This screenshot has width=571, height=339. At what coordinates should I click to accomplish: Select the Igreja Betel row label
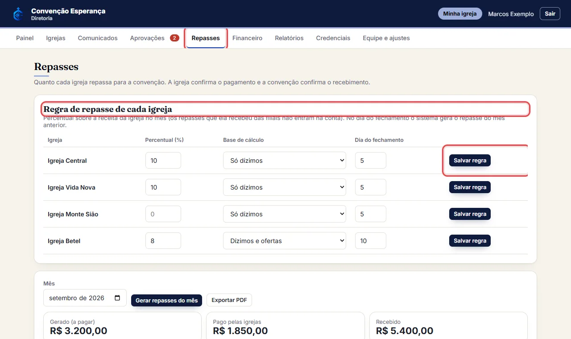click(64, 241)
